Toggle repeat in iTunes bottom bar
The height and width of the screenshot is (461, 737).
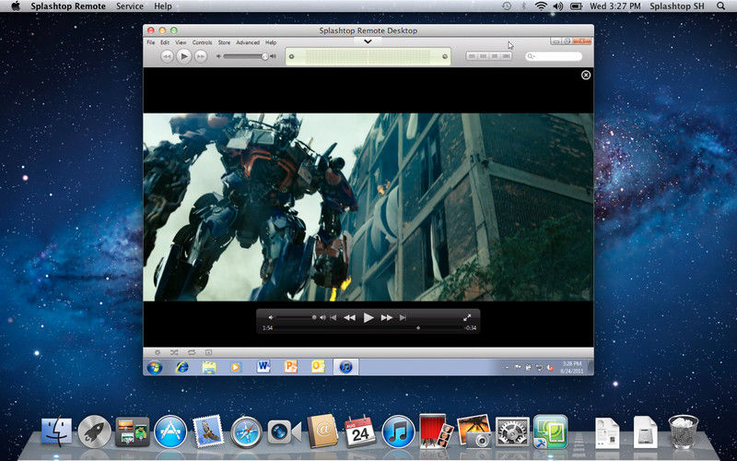tap(192, 352)
